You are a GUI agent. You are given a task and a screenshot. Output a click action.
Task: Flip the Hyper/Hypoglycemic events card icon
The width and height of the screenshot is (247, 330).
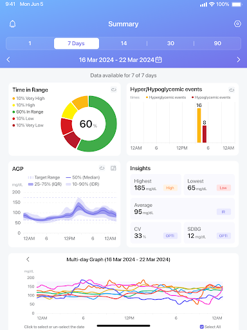click(232, 90)
